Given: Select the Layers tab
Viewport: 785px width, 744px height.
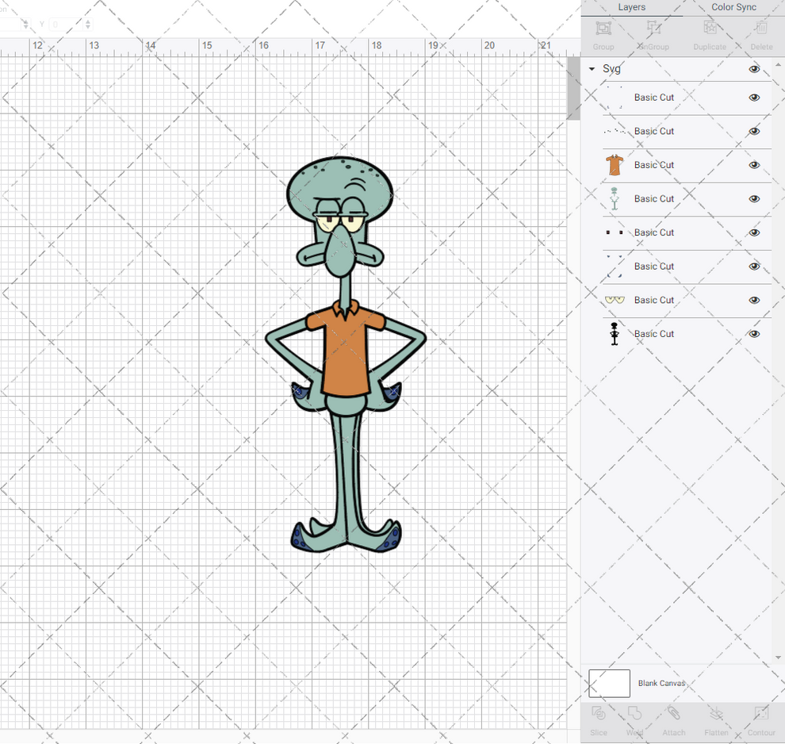Looking at the screenshot, I should coord(631,7).
